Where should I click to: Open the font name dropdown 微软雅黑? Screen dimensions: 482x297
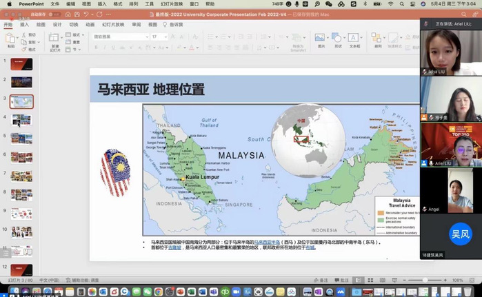[121, 37]
